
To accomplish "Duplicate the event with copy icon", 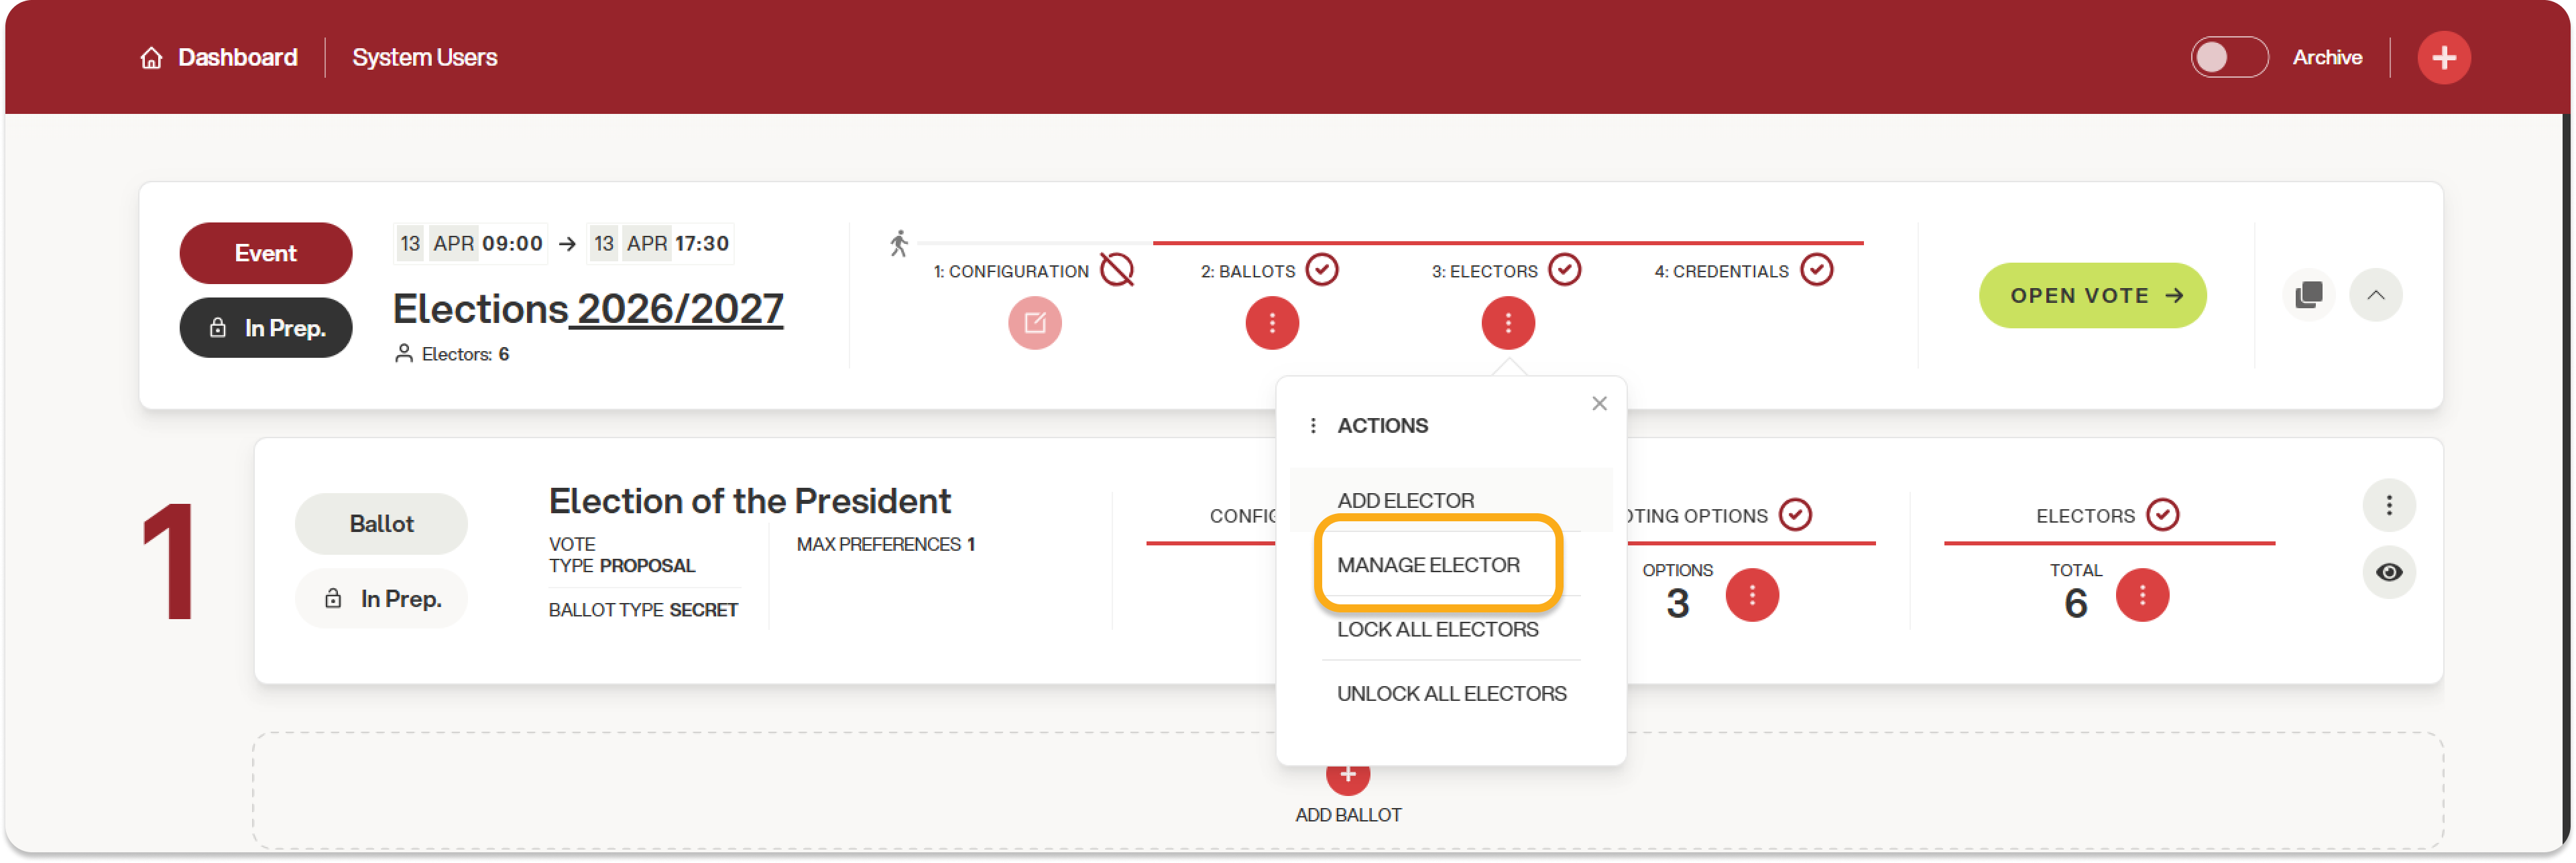I will (x=2308, y=295).
